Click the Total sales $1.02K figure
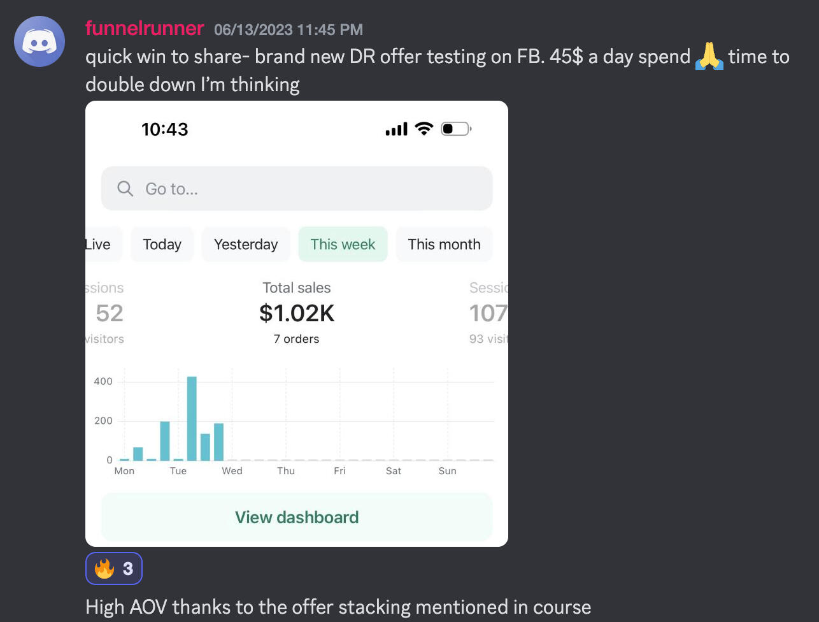Screen dimensions: 819x622 297,313
